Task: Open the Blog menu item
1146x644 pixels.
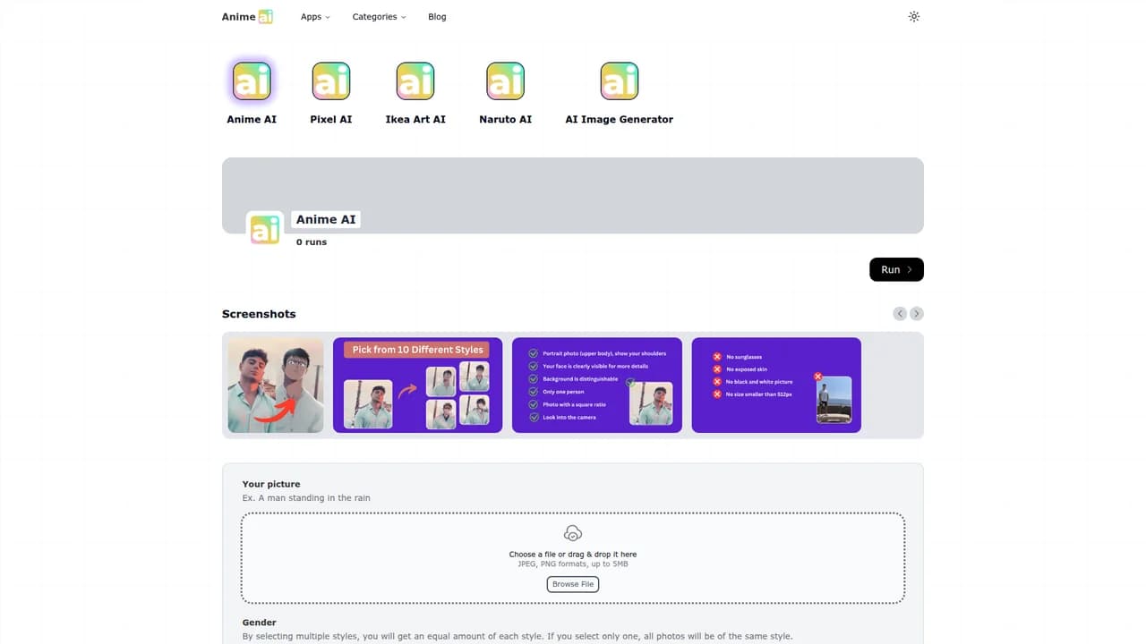Action: click(x=437, y=17)
